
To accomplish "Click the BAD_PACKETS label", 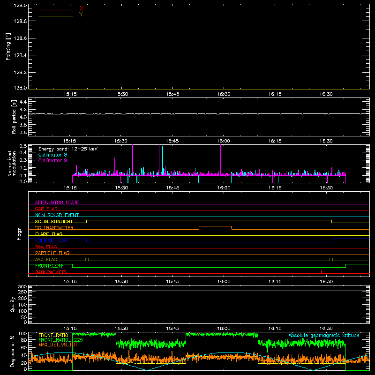I will click(51, 272).
